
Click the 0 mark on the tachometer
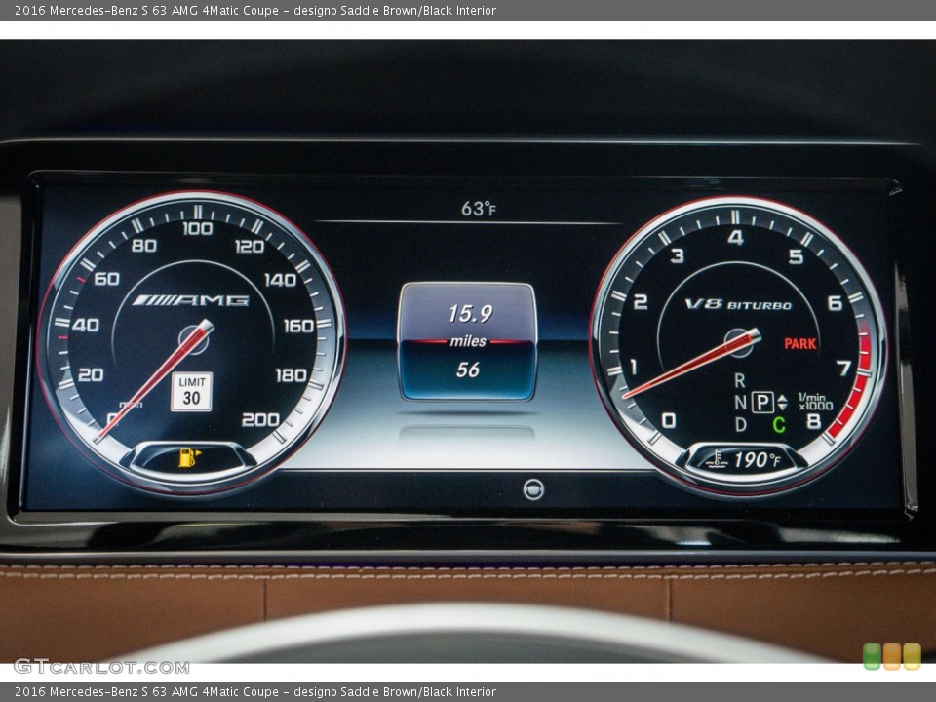pyautogui.click(x=669, y=421)
